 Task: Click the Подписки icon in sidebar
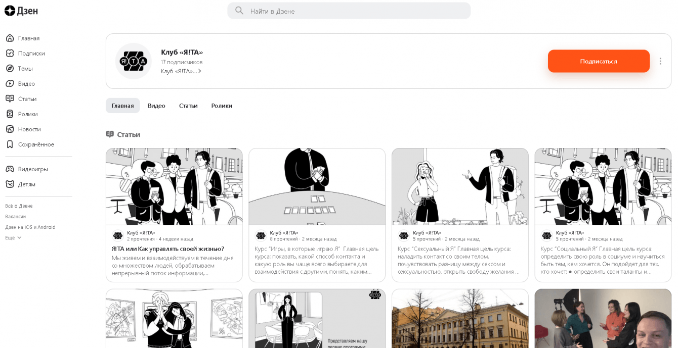click(x=10, y=53)
